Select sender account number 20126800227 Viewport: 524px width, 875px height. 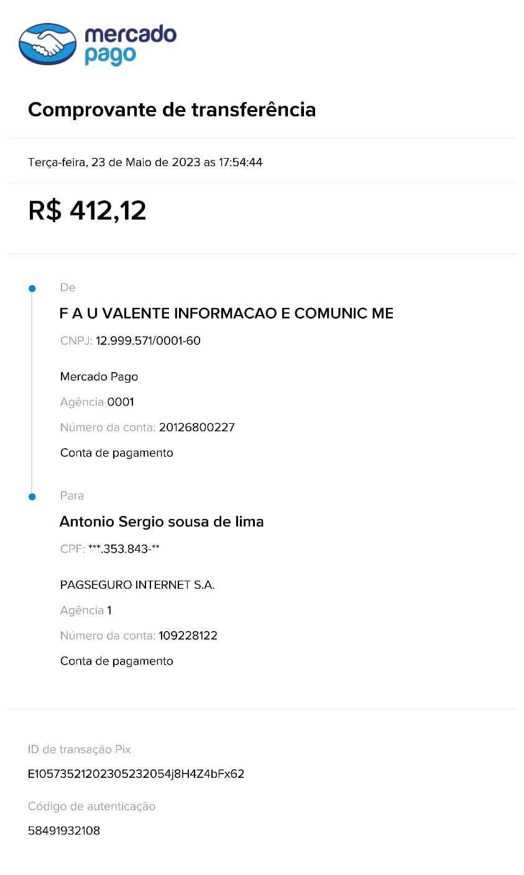197,428
